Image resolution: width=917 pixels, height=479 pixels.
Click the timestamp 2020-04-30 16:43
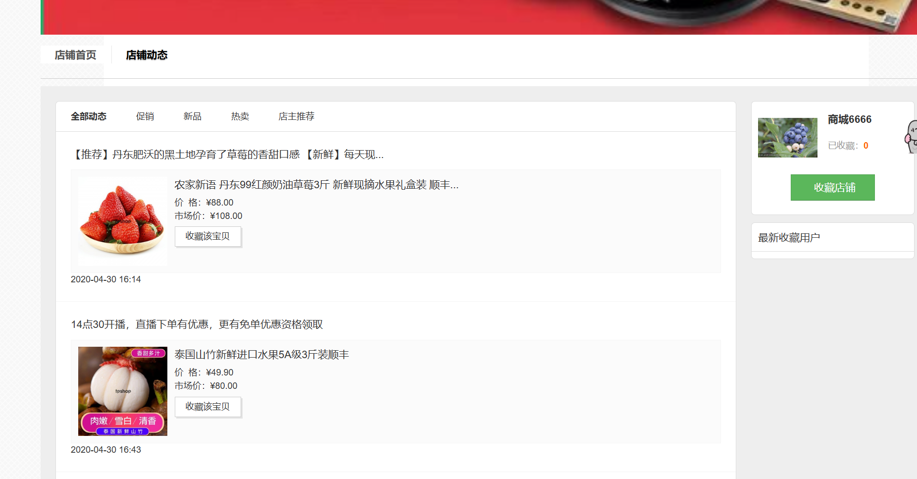pyautogui.click(x=106, y=450)
